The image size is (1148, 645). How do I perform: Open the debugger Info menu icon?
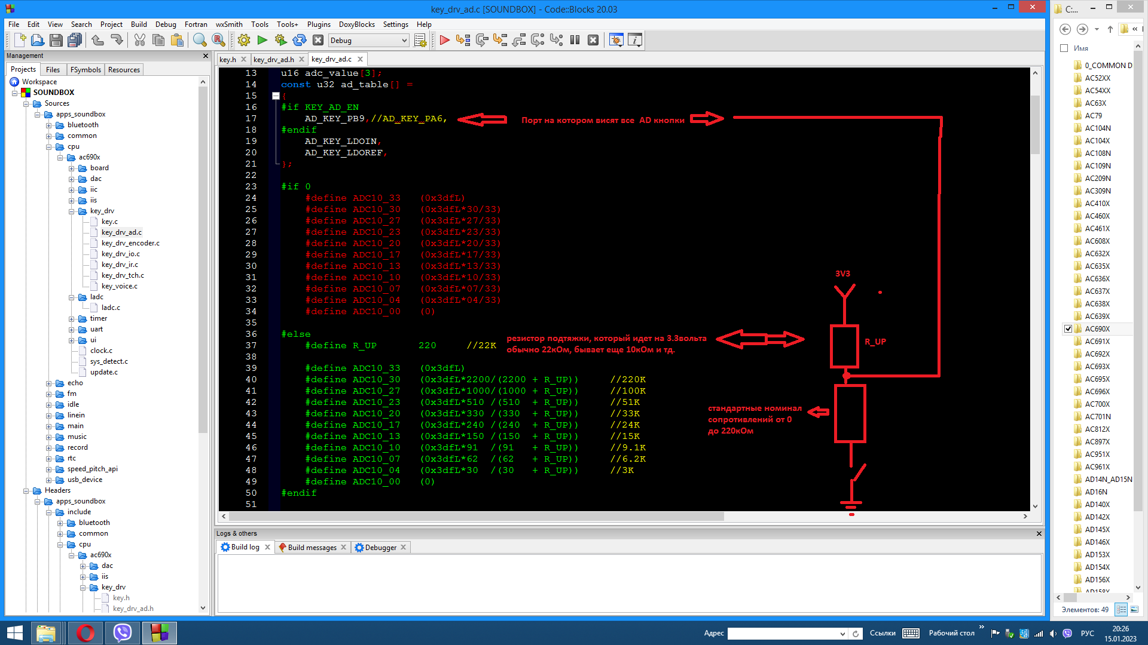pyautogui.click(x=635, y=40)
